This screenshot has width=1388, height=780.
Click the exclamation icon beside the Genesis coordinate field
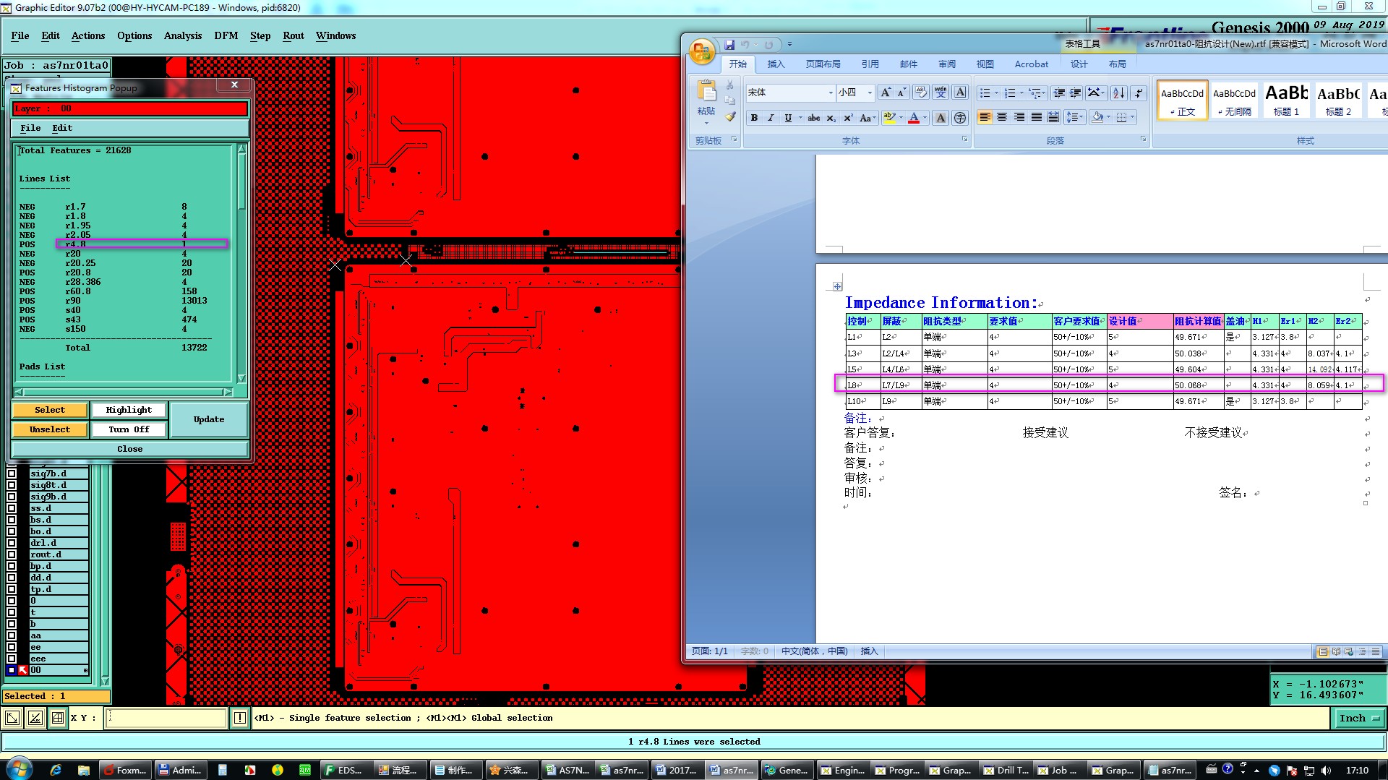coord(240,718)
